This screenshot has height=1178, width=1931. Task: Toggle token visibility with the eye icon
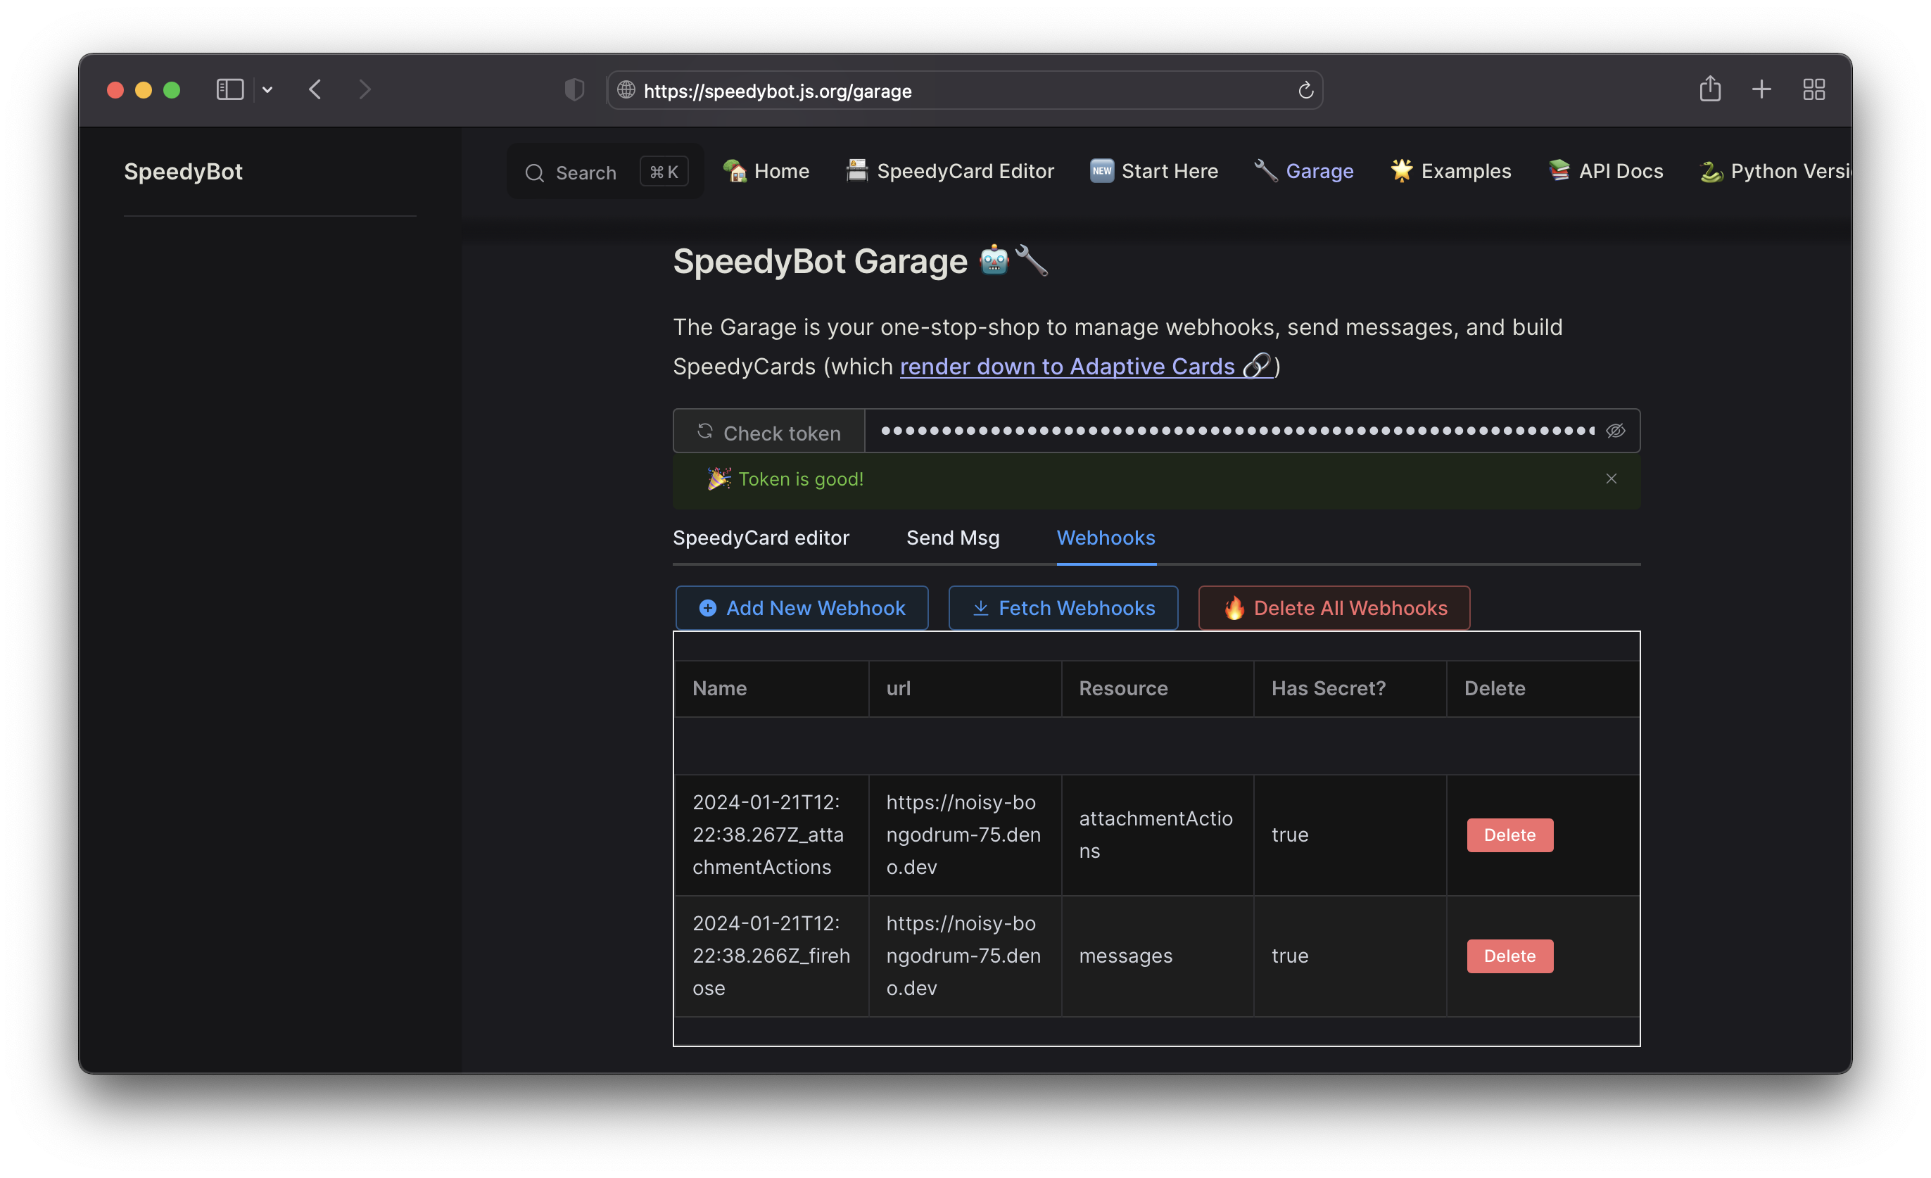click(x=1615, y=430)
